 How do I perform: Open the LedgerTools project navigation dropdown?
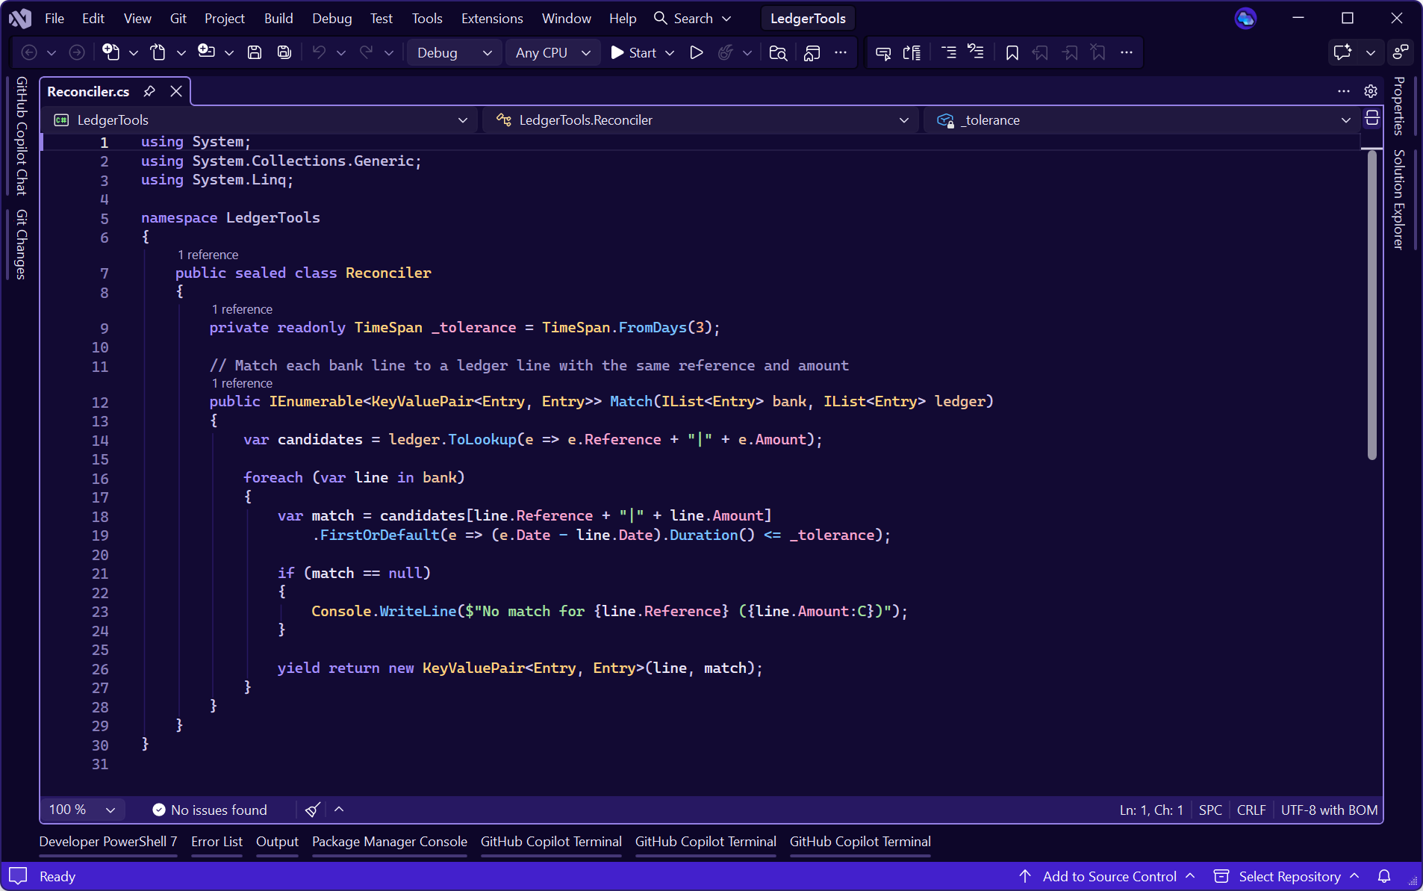point(261,120)
